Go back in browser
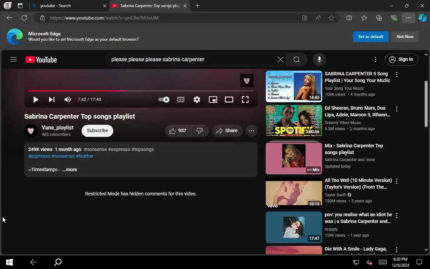This screenshot has height=269, width=430. pyautogui.click(x=9, y=18)
